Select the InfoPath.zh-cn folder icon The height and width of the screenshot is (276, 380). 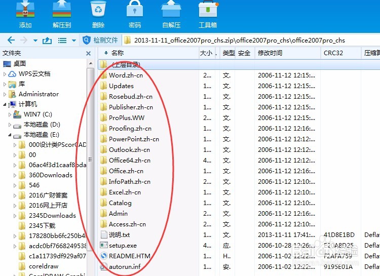[103, 181]
